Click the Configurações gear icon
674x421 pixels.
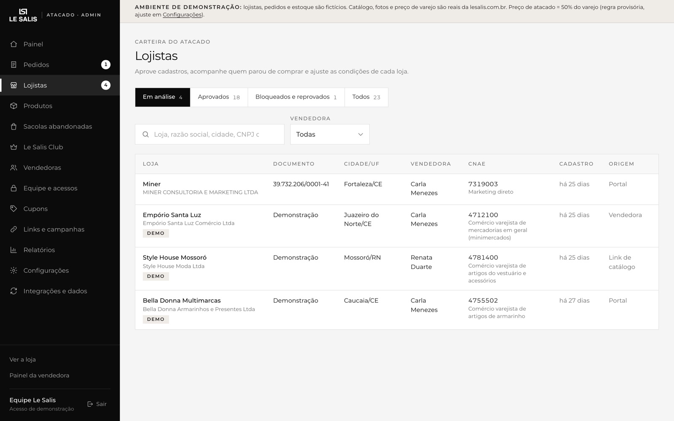pos(13,271)
